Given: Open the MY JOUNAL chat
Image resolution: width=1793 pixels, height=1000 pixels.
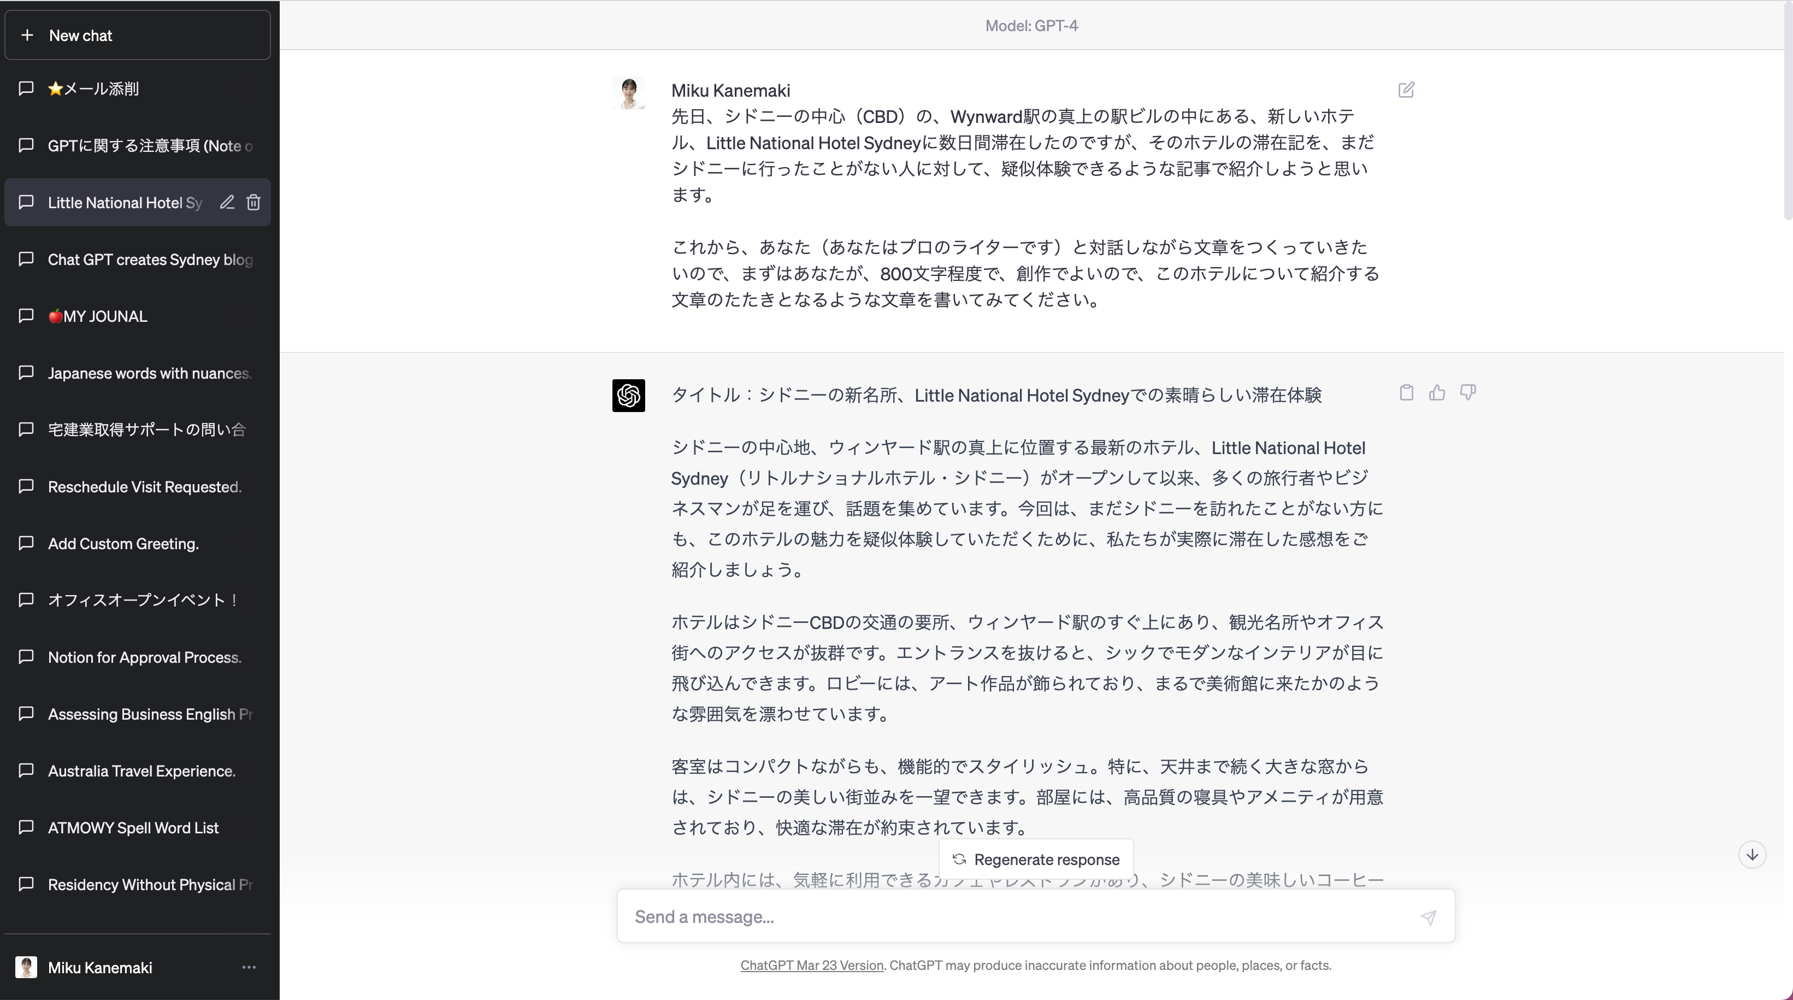Looking at the screenshot, I should pyautogui.click(x=137, y=316).
